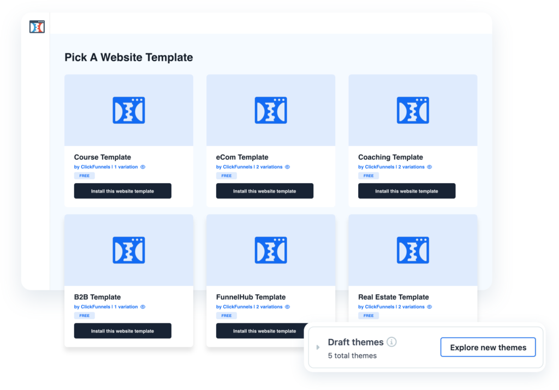Viewport: 559px width, 390px height.
Task: Click the ClickFunnels logo in the sidebar
Action: [x=37, y=27]
